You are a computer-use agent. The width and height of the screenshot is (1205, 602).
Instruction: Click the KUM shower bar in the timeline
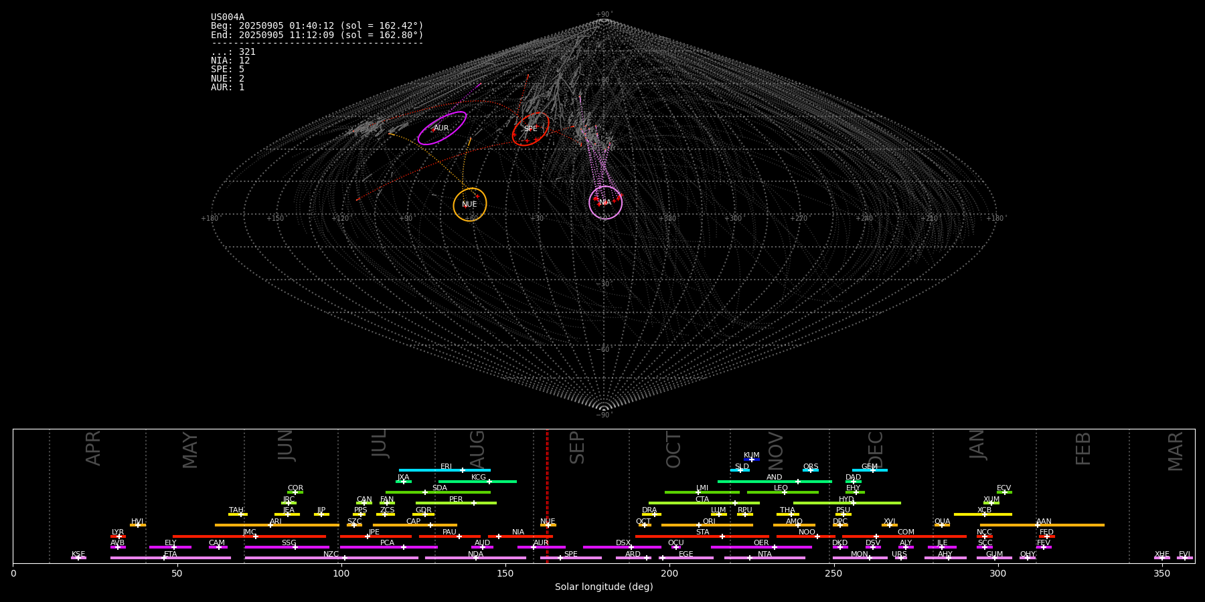[x=752, y=460]
